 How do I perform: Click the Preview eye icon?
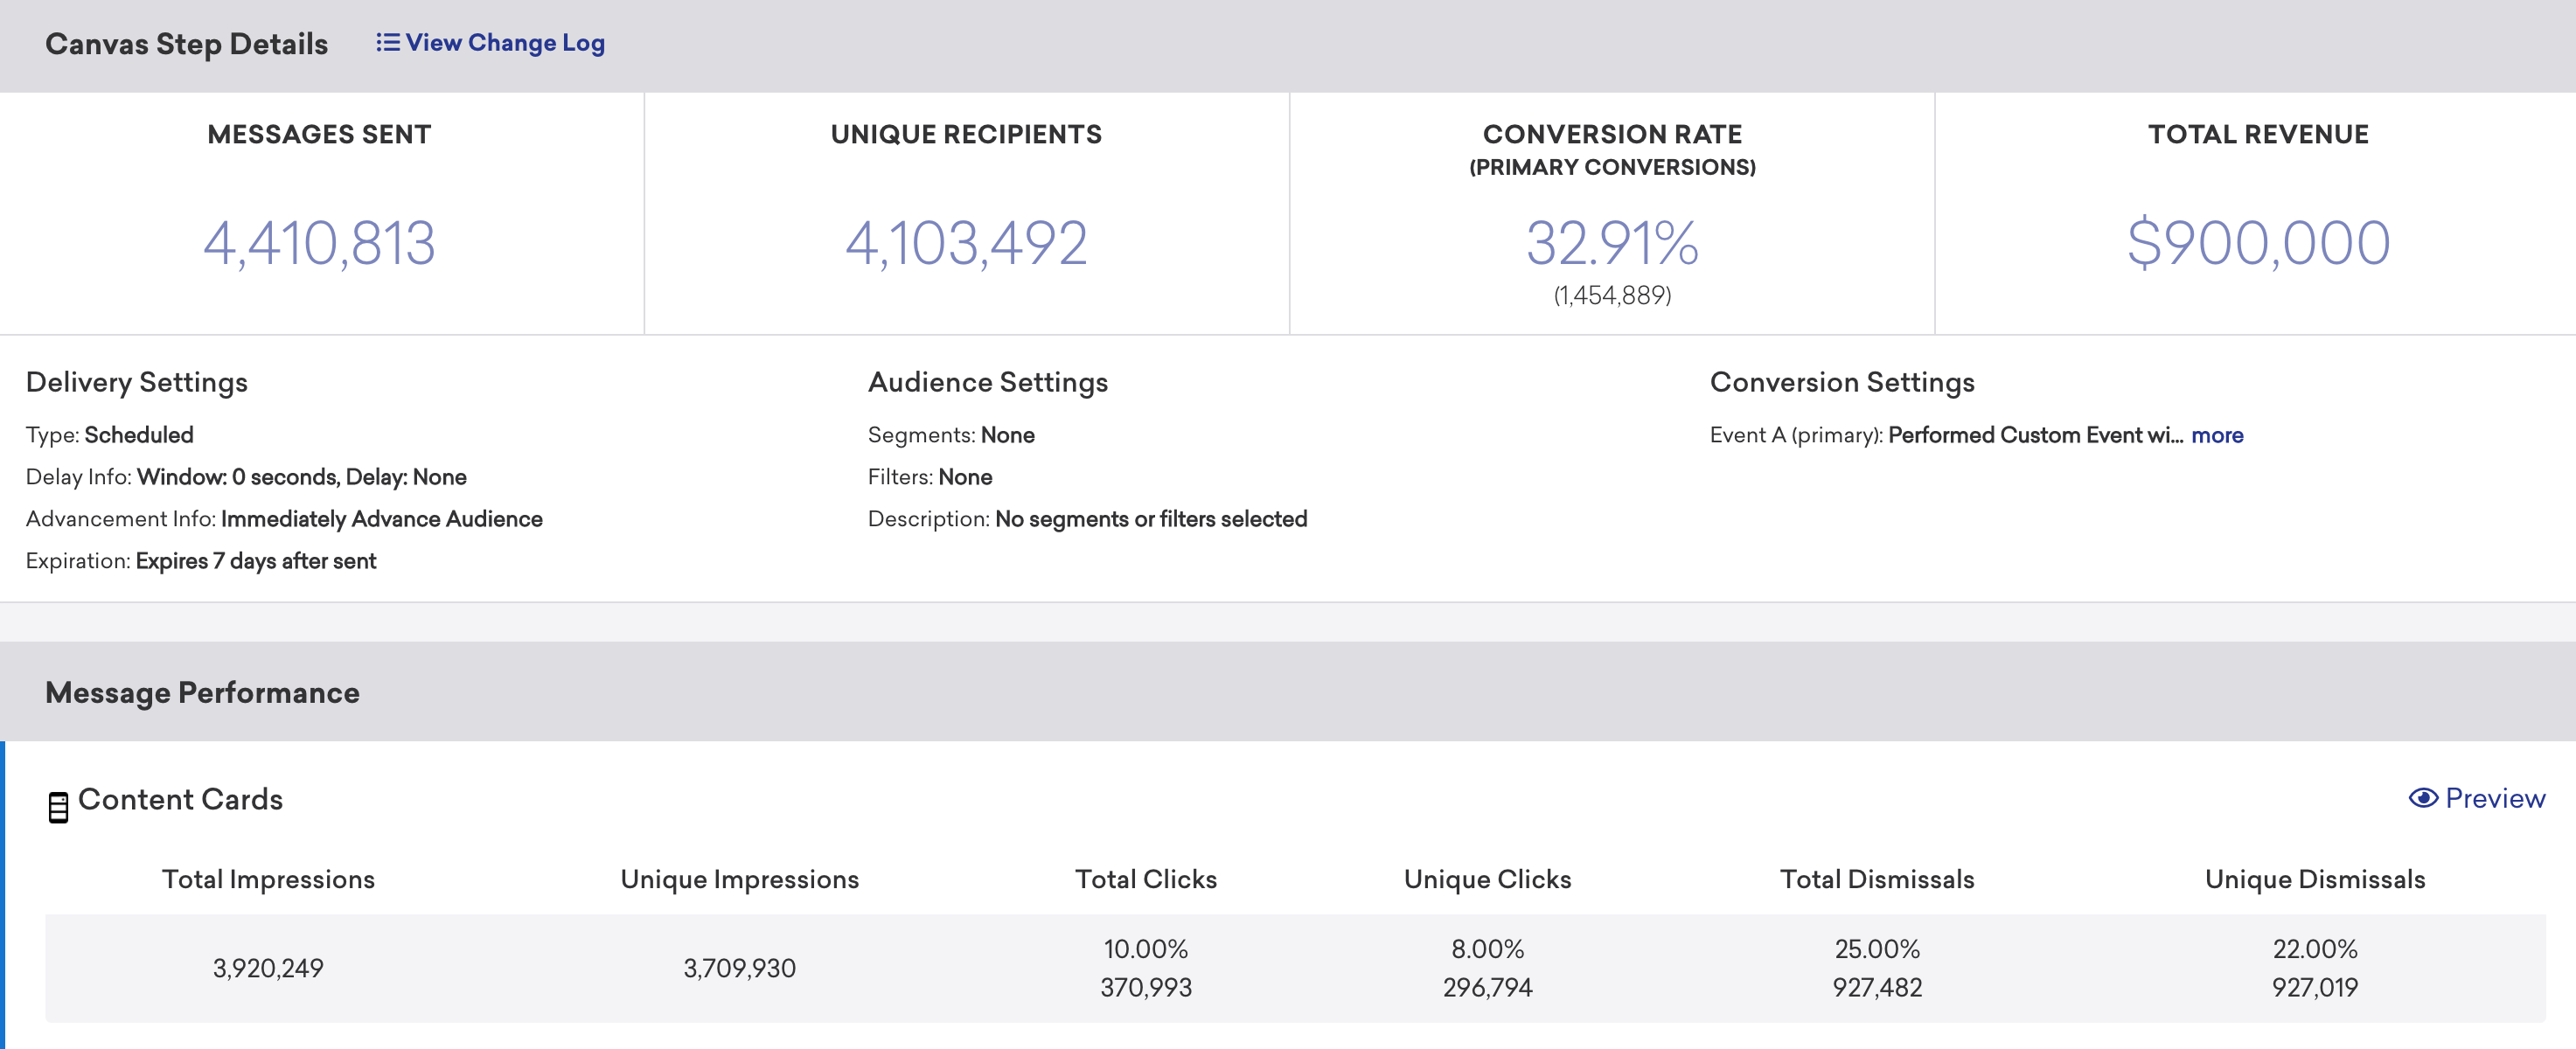pos(2422,797)
